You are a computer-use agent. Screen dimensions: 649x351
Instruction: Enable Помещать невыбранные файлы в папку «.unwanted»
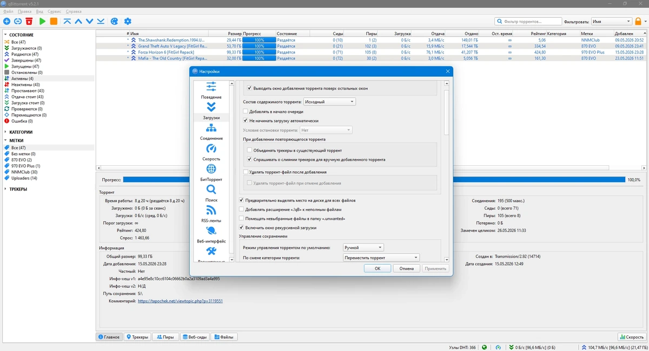coord(241,218)
